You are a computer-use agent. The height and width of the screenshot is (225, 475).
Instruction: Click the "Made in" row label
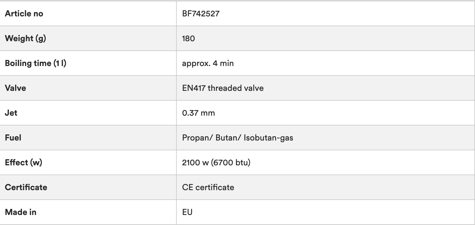(21, 212)
